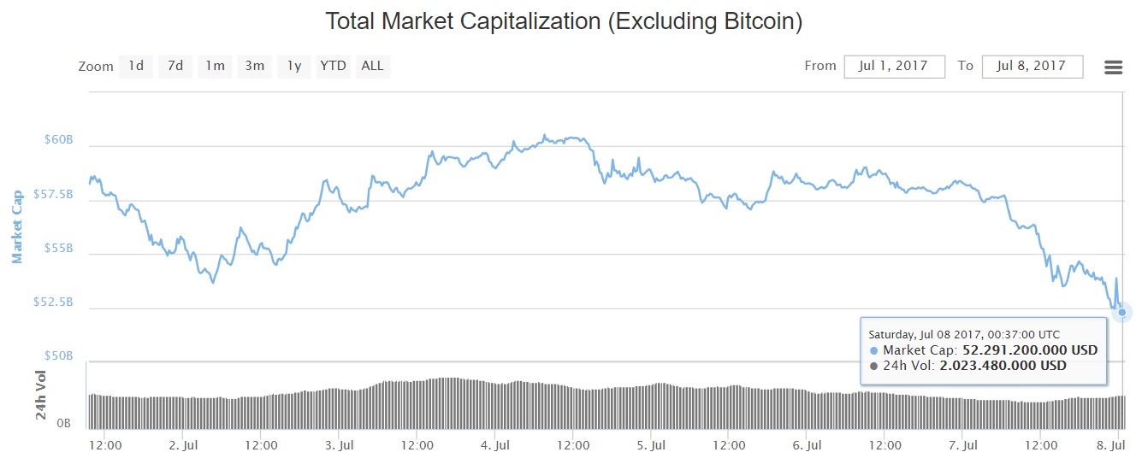Set zoom range to 1d
Image resolution: width=1142 pixels, height=458 pixels.
(136, 66)
